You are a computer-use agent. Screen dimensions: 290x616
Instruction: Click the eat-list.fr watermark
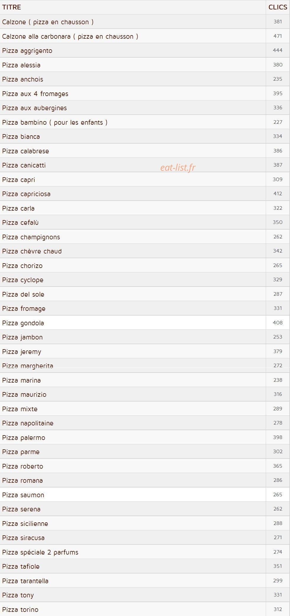(x=178, y=168)
